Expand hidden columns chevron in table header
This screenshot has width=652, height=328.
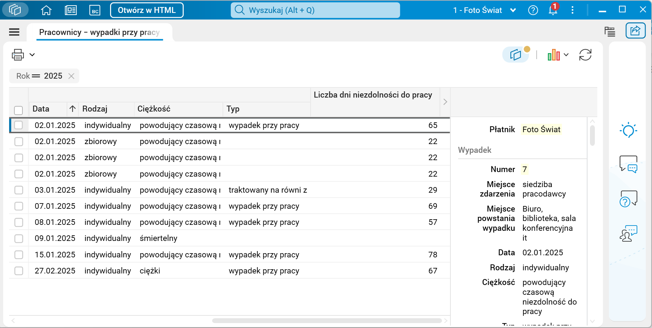point(445,102)
